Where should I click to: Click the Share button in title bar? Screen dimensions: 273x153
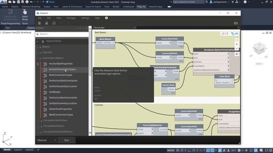50,2
